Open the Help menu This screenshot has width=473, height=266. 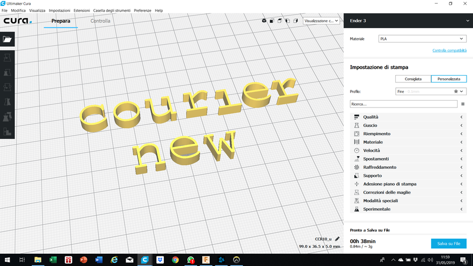[x=159, y=10]
